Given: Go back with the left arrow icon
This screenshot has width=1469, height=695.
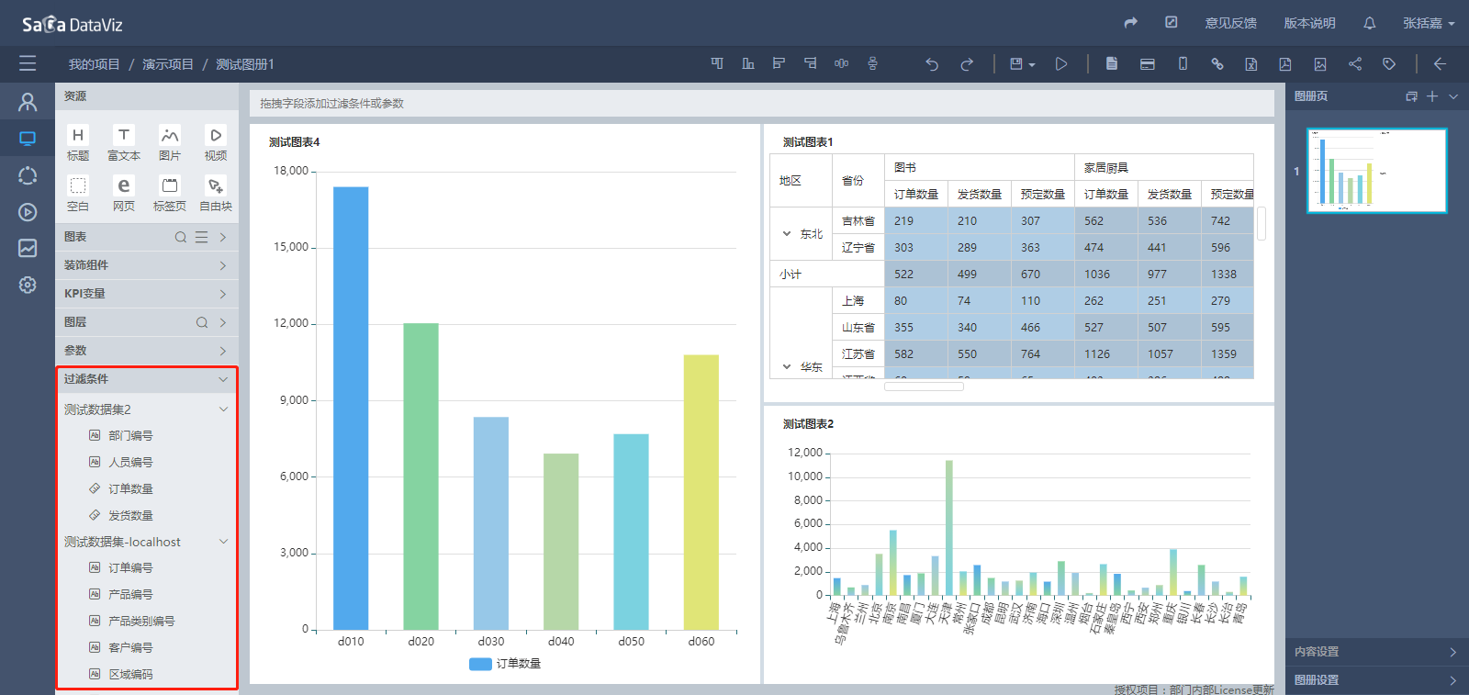Looking at the screenshot, I should (x=1440, y=63).
